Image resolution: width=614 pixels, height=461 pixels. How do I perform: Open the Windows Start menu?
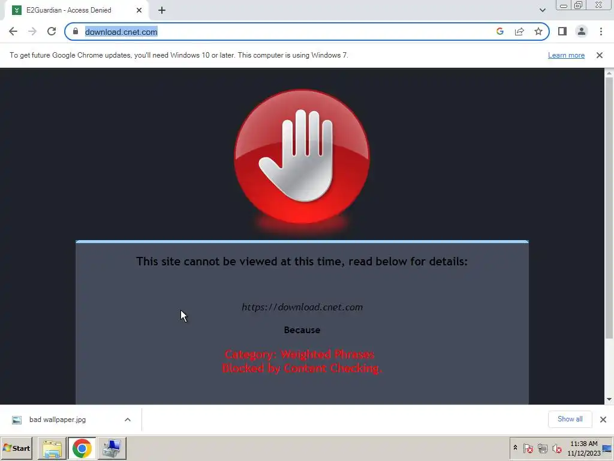(16, 448)
